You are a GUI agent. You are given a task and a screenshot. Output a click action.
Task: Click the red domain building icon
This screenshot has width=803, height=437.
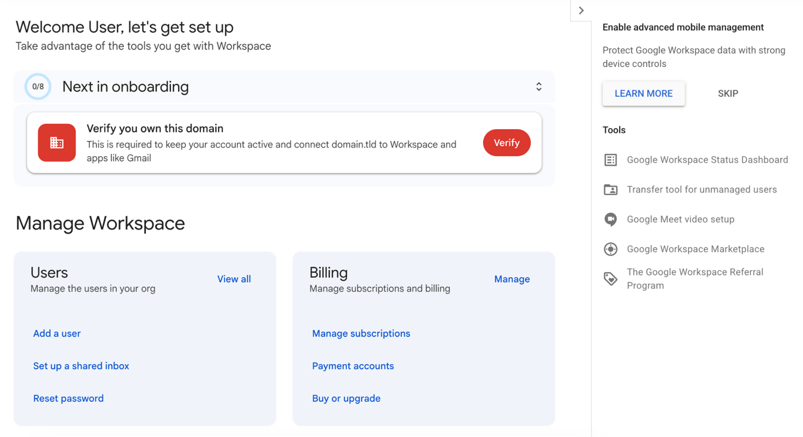tap(57, 143)
